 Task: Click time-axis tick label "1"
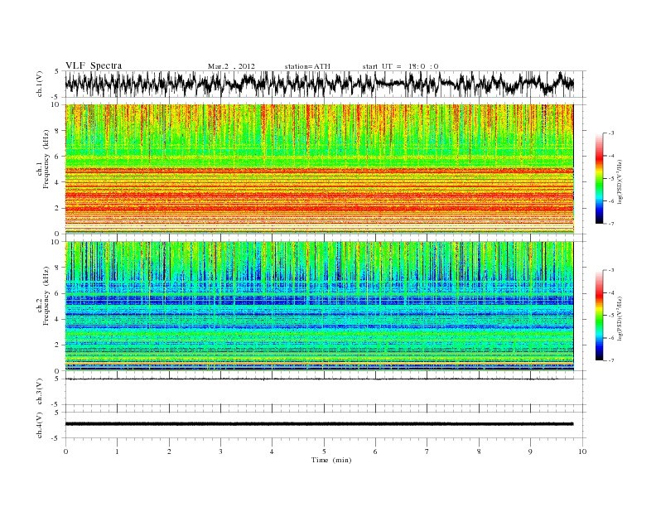(x=118, y=451)
